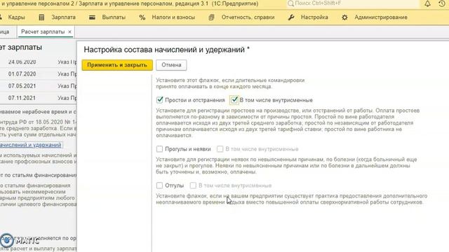Image resolution: width=449 pixels, height=252 pixels.
Task: Open the history clock icon
Action: 442,3
